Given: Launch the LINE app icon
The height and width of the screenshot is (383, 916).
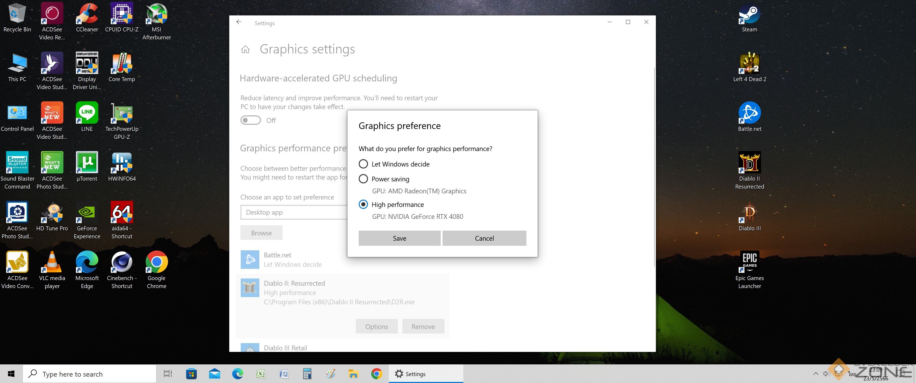Looking at the screenshot, I should tap(87, 117).
